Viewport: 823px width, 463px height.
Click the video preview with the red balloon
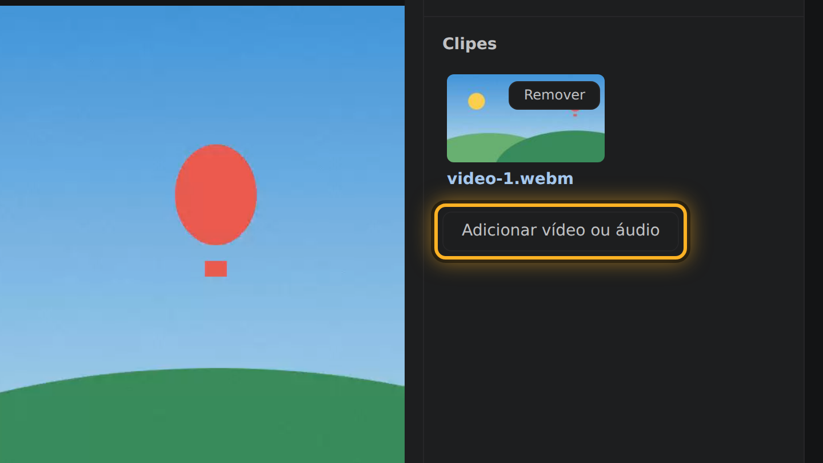pyautogui.click(x=202, y=234)
